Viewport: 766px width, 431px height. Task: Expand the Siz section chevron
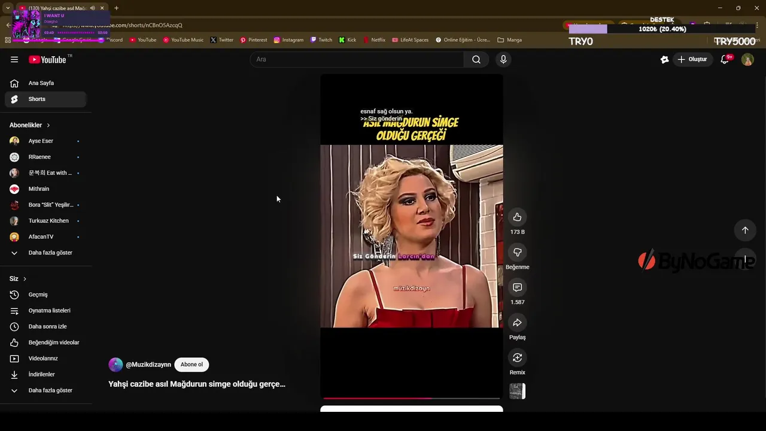[25, 279]
